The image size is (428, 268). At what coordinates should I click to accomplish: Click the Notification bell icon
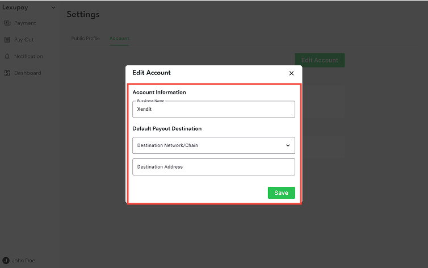click(7, 56)
